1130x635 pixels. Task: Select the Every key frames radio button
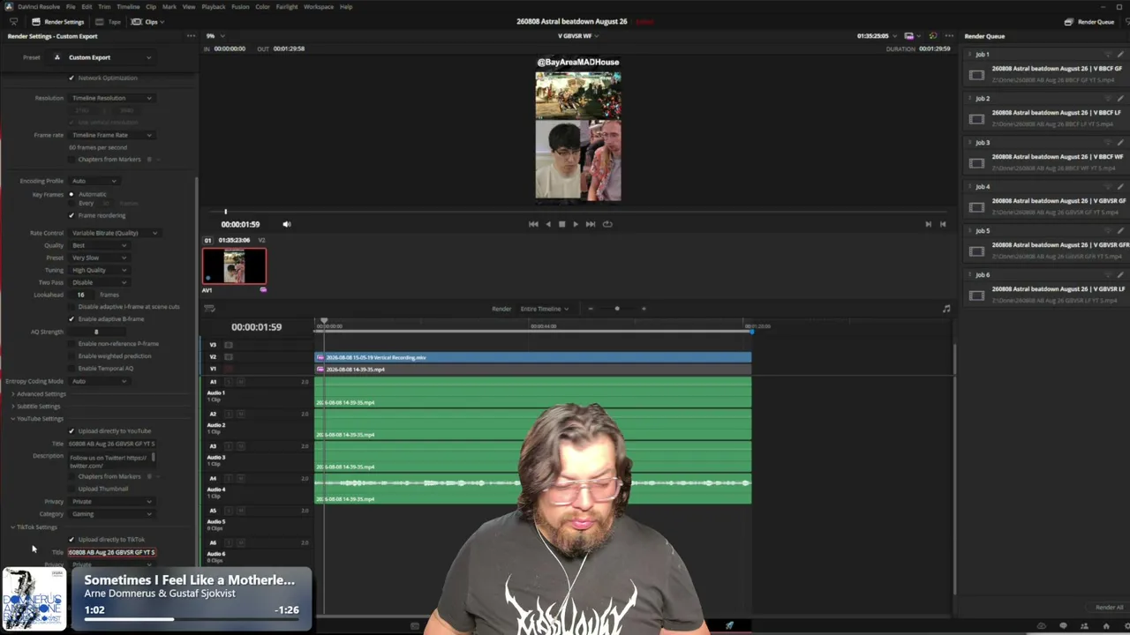pos(72,203)
